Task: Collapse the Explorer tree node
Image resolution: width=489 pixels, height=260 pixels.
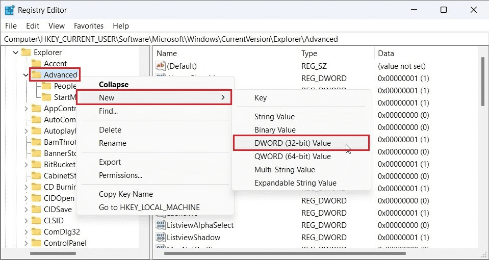Action: click(x=16, y=53)
